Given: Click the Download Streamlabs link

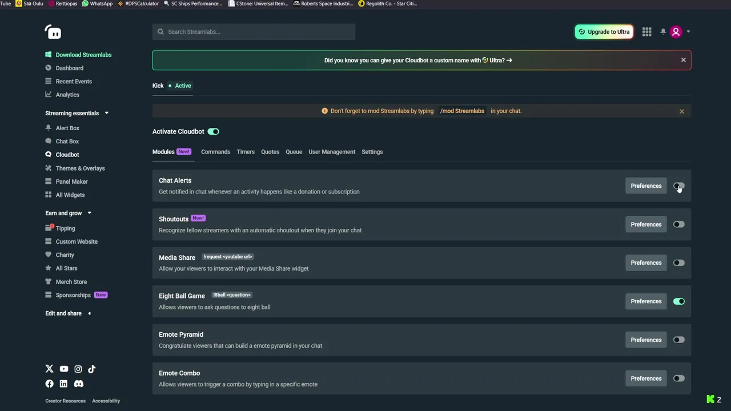Looking at the screenshot, I should point(83,55).
